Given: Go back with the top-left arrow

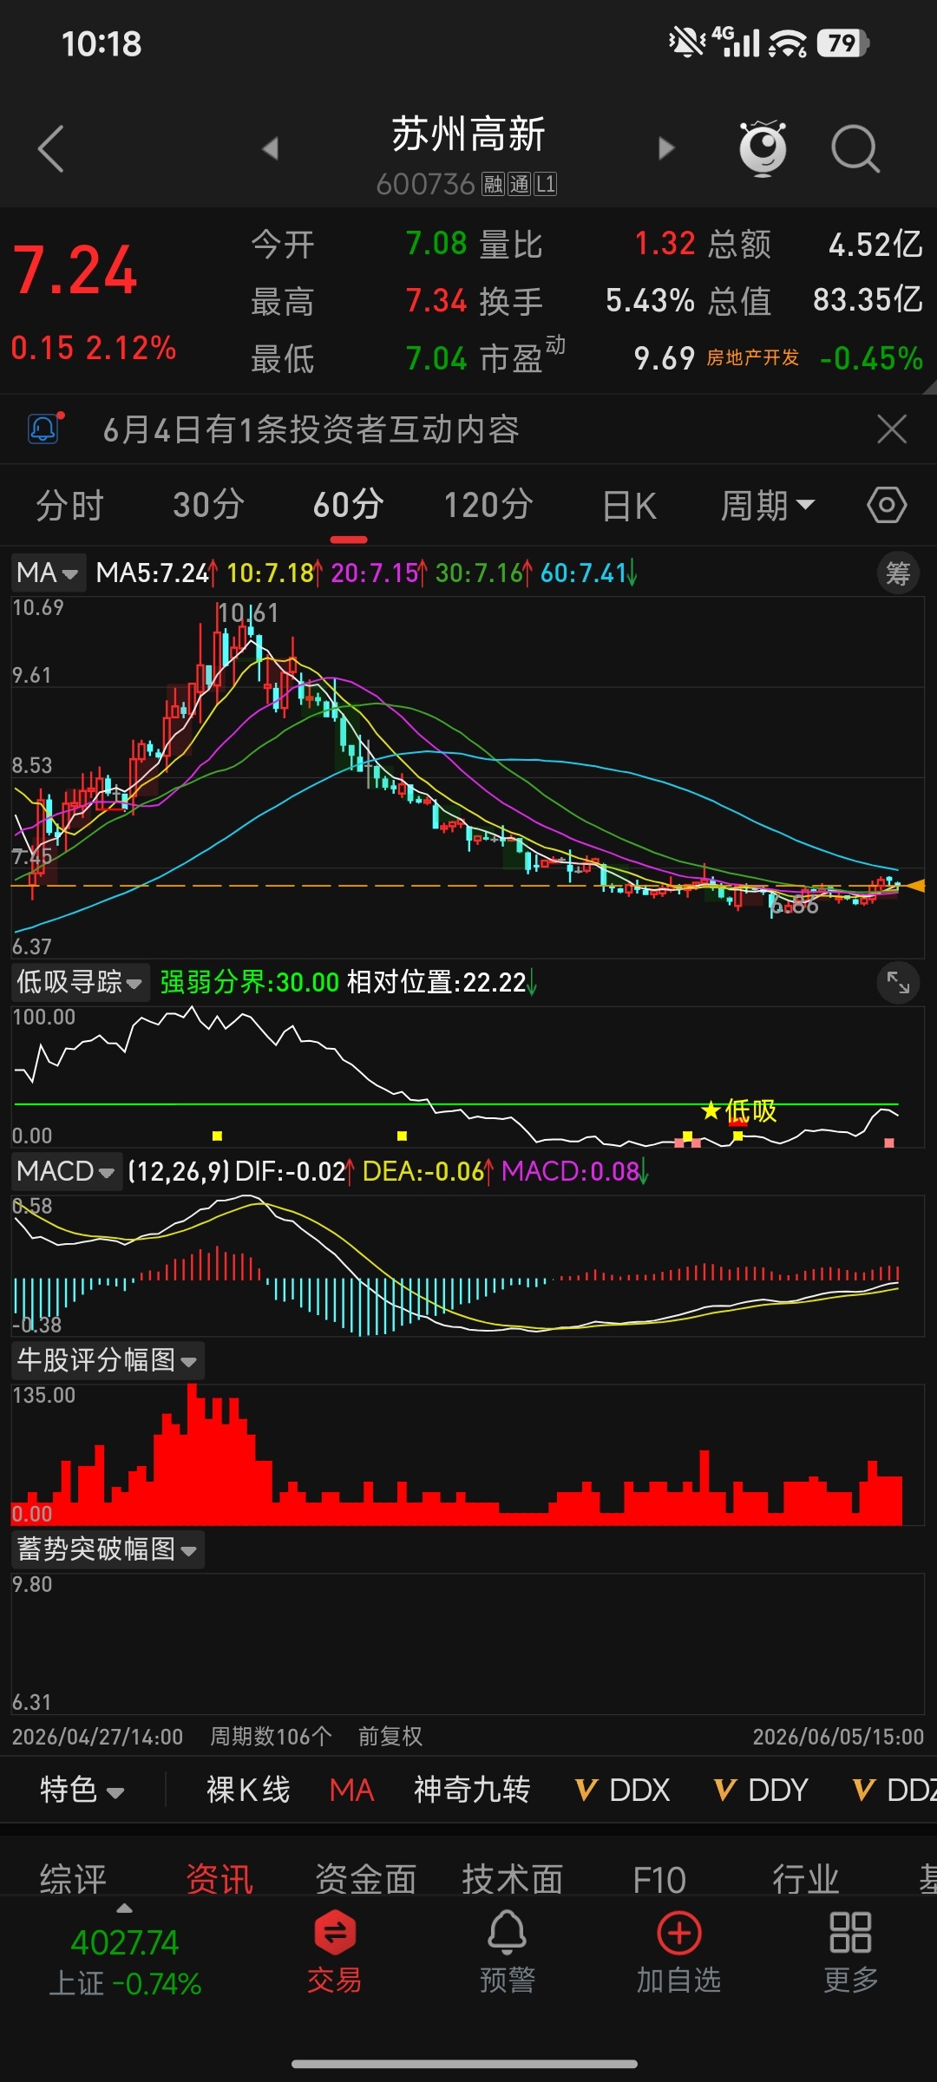Looking at the screenshot, I should point(51,148).
